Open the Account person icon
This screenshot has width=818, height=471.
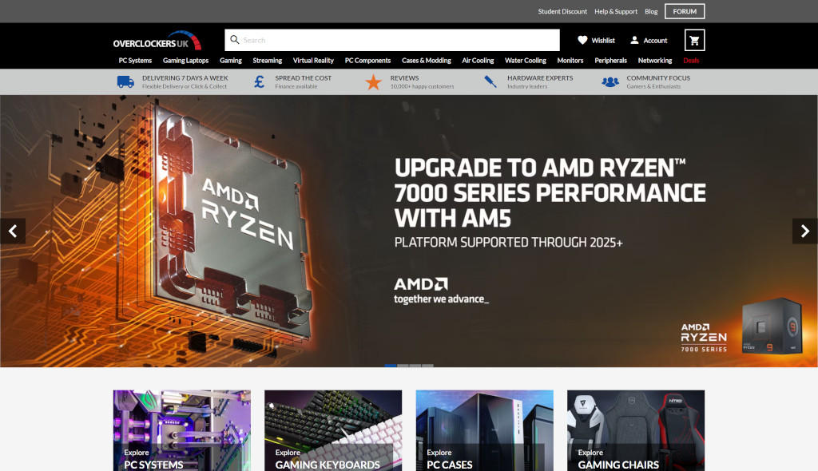(x=634, y=40)
